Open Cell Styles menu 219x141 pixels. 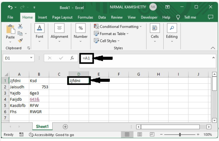click(x=107, y=41)
